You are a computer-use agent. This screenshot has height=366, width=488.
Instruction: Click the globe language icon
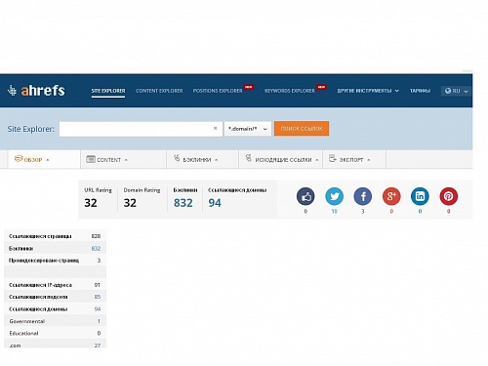click(448, 91)
